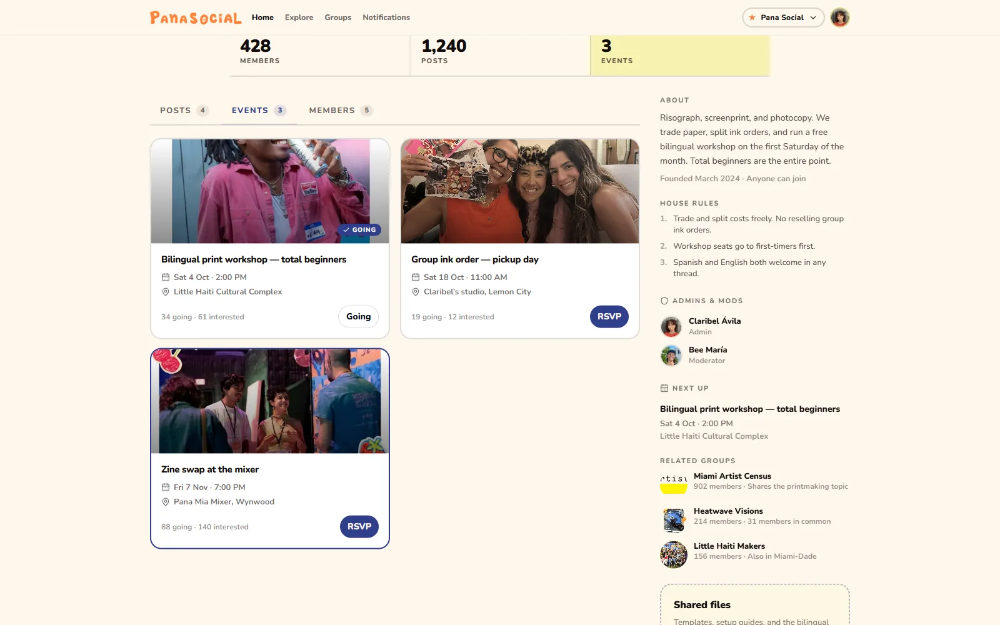1000x625 pixels.
Task: Go to the Home nav item
Action: coord(262,17)
